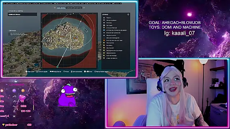Click the Mover cursor hint in bottom bar
This screenshot has height=129, width=230.
pos(30,72)
